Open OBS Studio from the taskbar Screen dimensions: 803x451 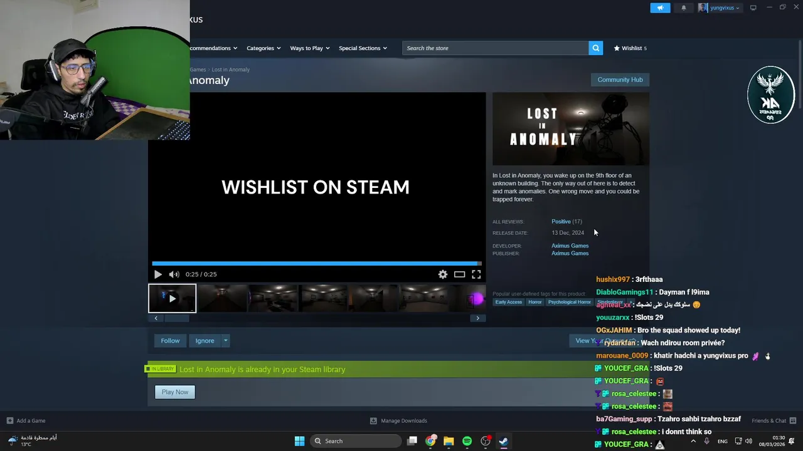[485, 441]
